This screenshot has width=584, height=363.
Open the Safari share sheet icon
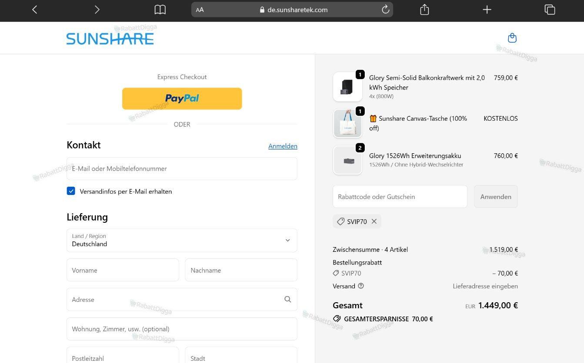pyautogui.click(x=424, y=10)
